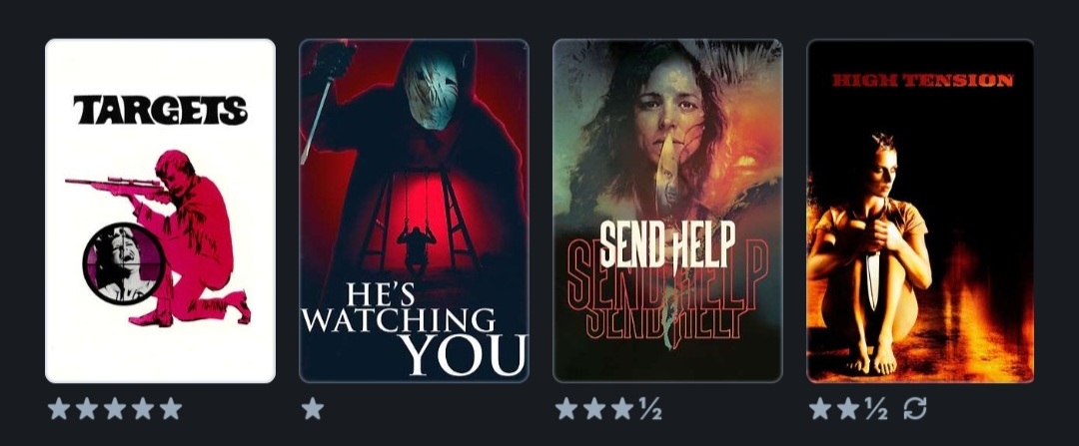Click the second star under High Tension
The width and height of the screenshot is (1079, 446).
tap(848, 408)
